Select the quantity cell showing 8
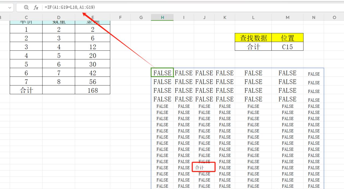 point(59,82)
